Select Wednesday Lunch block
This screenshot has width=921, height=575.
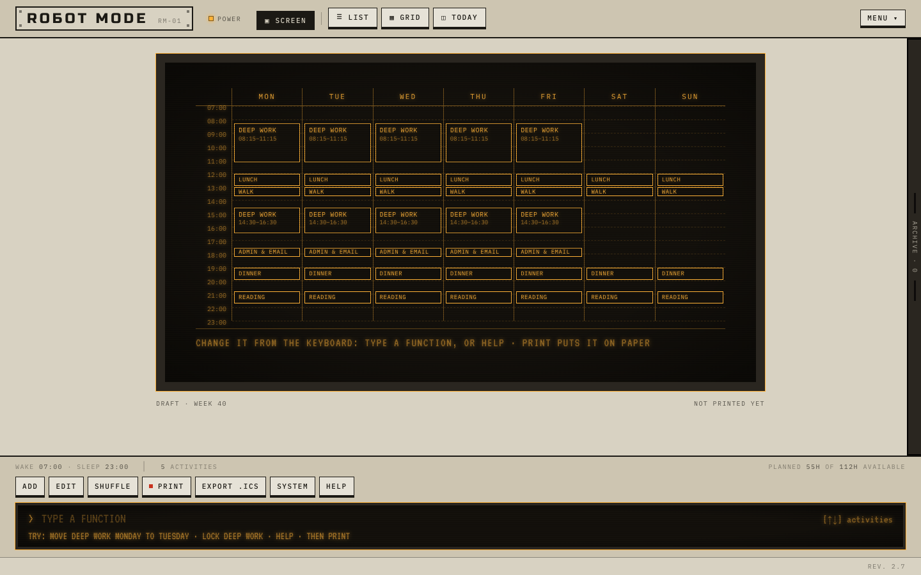(x=408, y=180)
